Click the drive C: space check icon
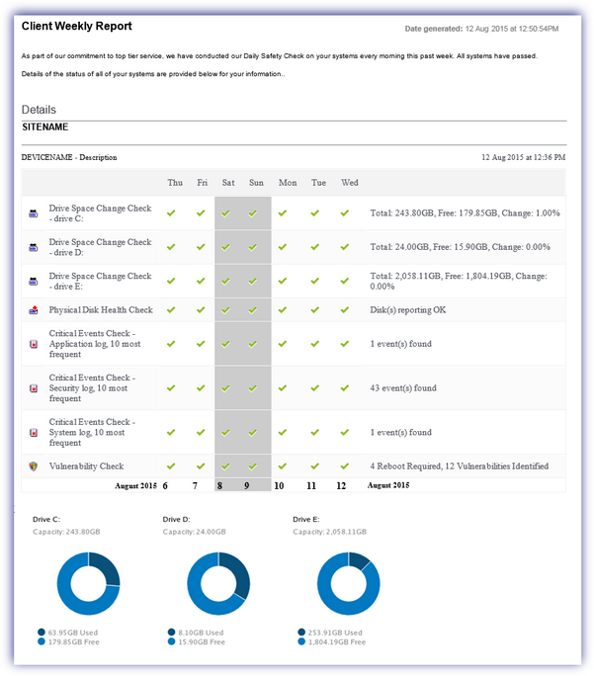The width and height of the screenshot is (594, 676). [34, 212]
